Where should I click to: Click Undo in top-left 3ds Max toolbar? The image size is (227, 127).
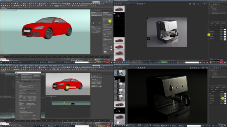point(1,4)
